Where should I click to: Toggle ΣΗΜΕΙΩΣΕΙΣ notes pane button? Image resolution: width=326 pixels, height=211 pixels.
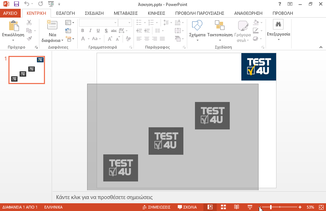[156, 207]
